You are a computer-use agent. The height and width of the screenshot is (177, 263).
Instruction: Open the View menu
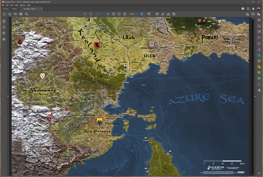click(x=12, y=5)
